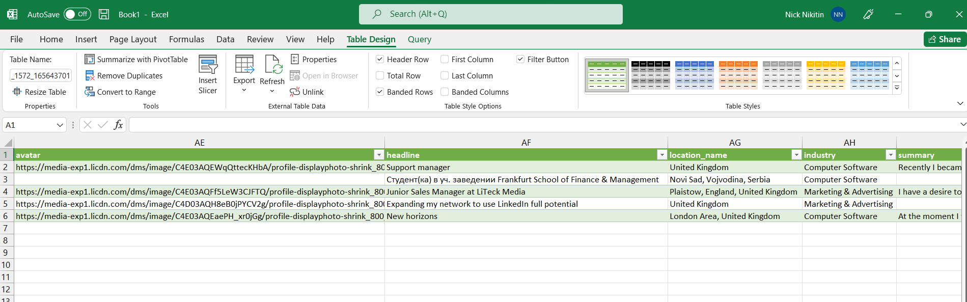Expand the Table Styles gallery
The image size is (967, 302).
tap(897, 88)
